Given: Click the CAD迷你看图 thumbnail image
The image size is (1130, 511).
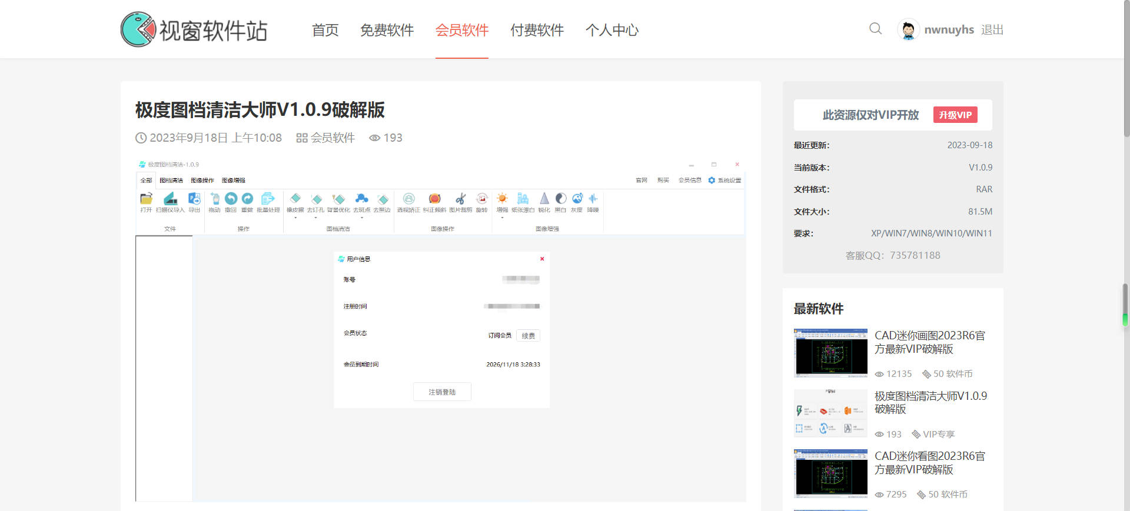Looking at the screenshot, I should coord(830,474).
